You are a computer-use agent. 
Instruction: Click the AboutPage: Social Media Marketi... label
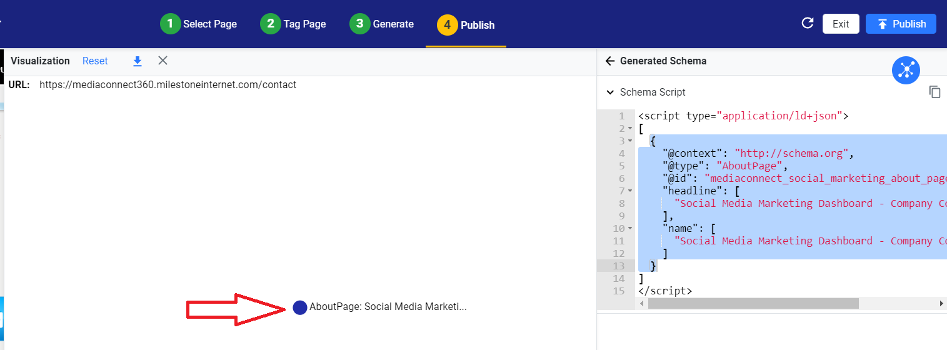coord(388,307)
